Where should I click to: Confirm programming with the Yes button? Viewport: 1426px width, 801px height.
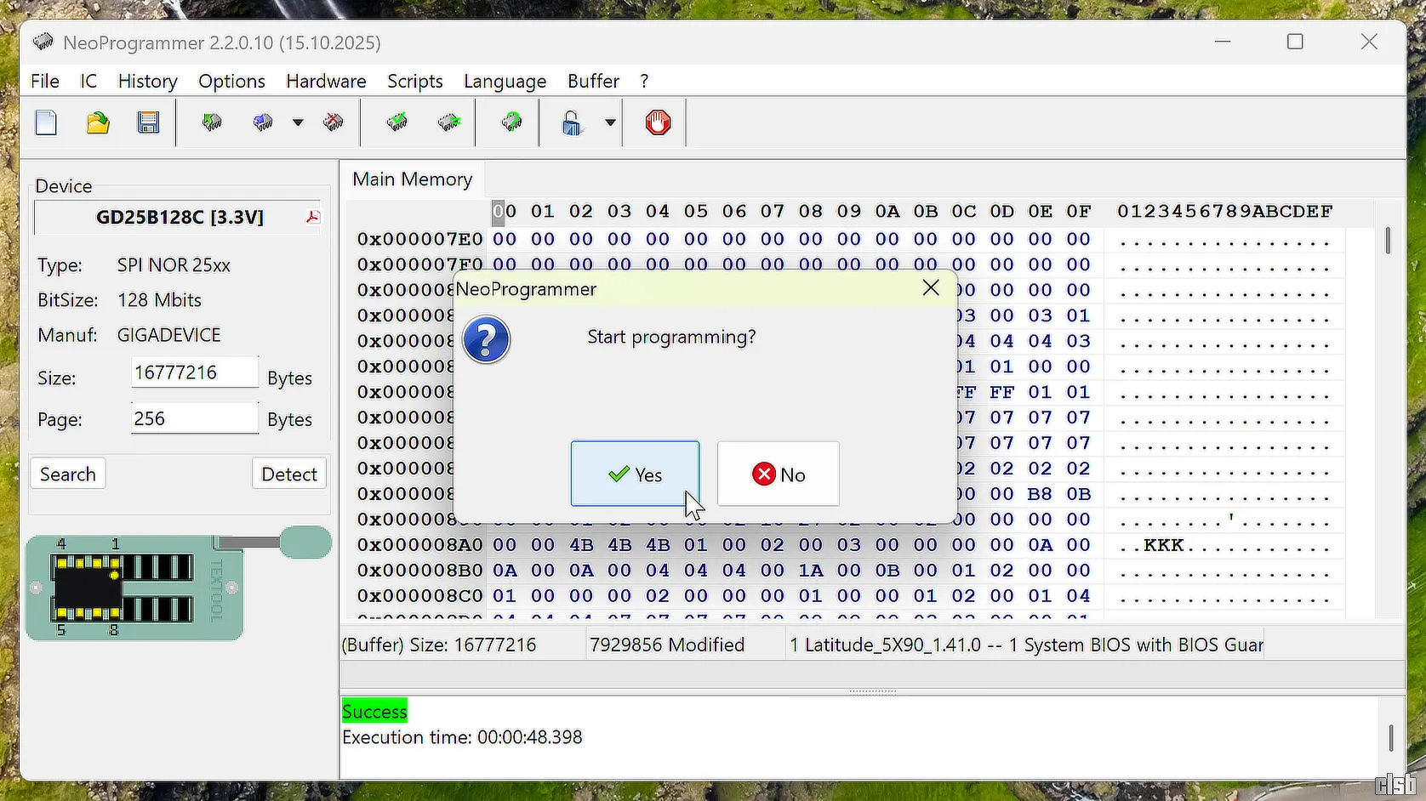coord(635,474)
